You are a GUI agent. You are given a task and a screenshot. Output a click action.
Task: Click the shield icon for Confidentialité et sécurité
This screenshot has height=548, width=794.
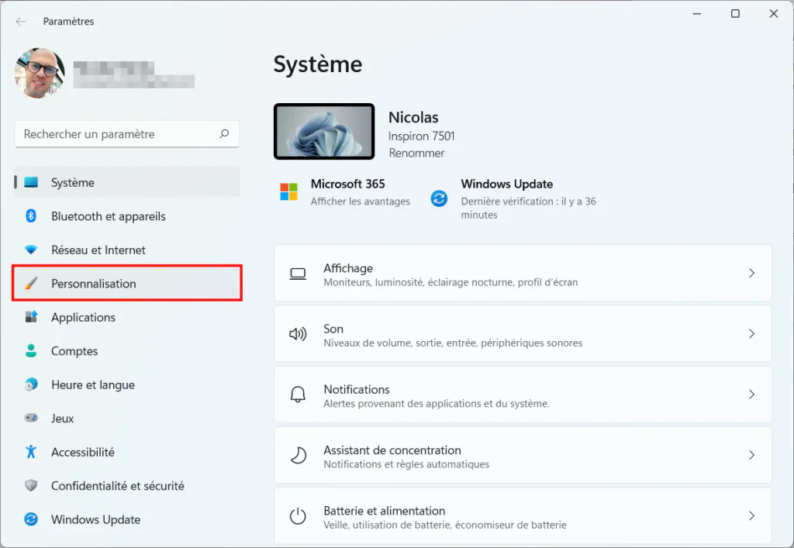(31, 486)
